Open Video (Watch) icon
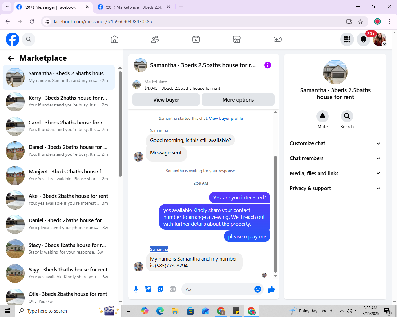The width and height of the screenshot is (397, 317). pos(196,39)
